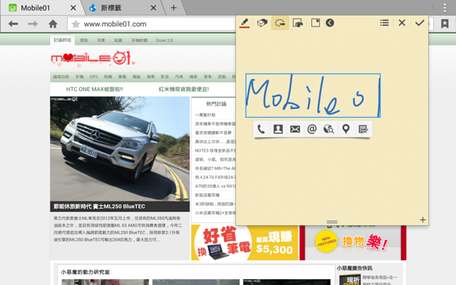Open the 新版活塞耳機 discussion thread

[x=207, y=195]
